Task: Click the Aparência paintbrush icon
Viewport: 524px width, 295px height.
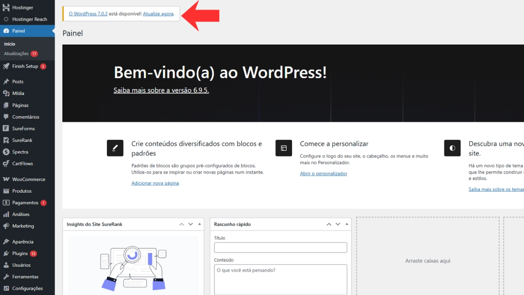Action: click(x=6, y=242)
